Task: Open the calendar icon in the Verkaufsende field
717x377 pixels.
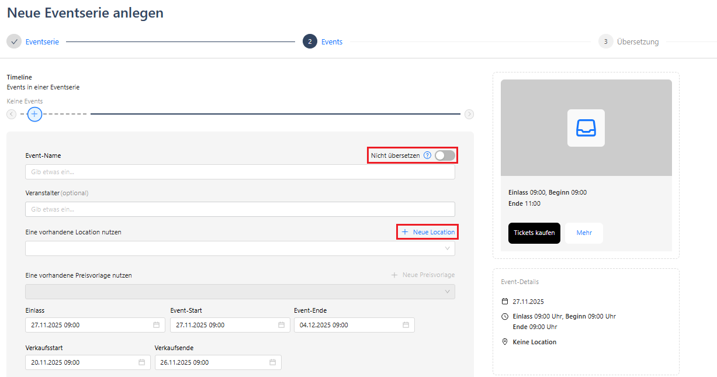Action: click(272, 362)
